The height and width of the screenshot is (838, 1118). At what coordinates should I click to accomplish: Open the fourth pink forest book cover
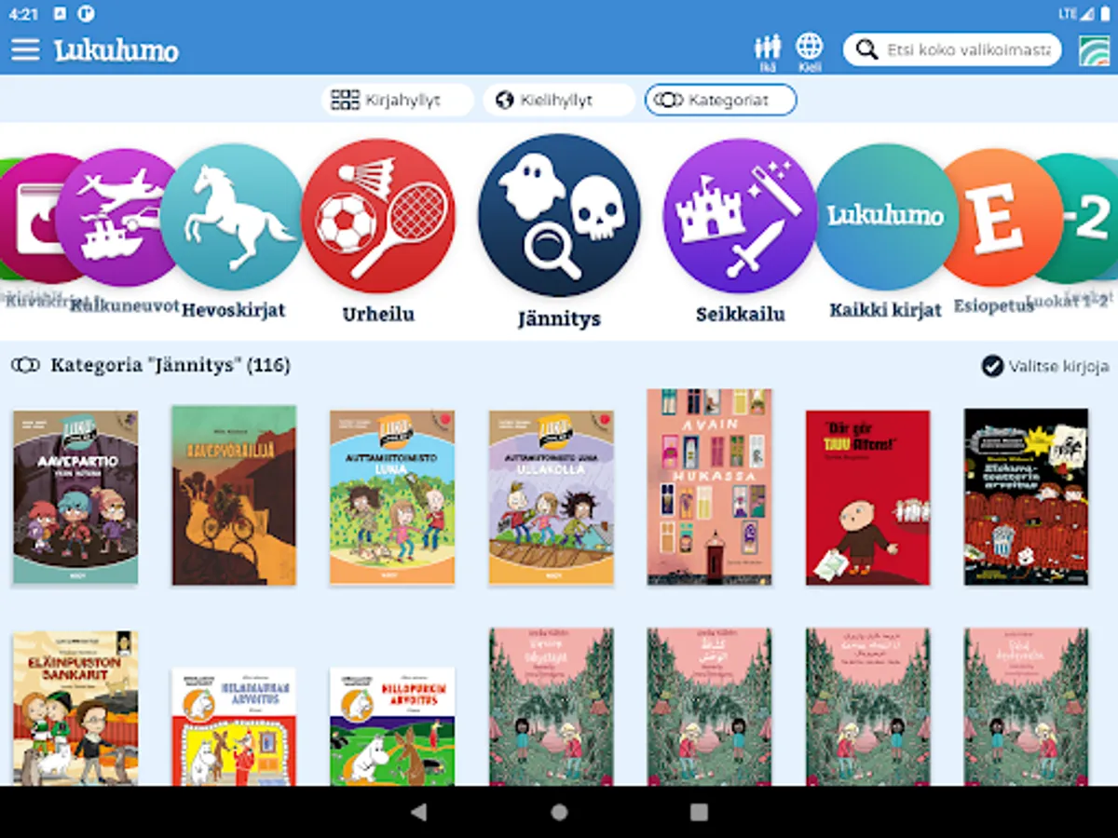pyautogui.click(x=1027, y=707)
